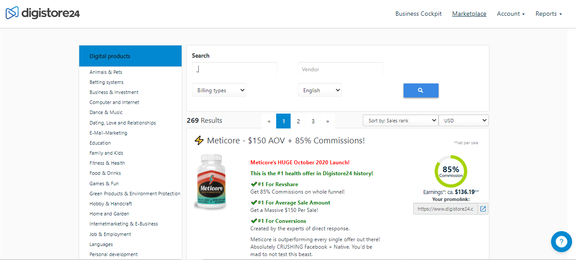Select Green Products & Environment Protection category
The width and height of the screenshot is (576, 260).
[135, 194]
